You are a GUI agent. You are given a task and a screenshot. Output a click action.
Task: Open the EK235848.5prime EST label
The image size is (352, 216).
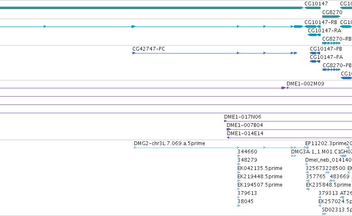point(328,185)
